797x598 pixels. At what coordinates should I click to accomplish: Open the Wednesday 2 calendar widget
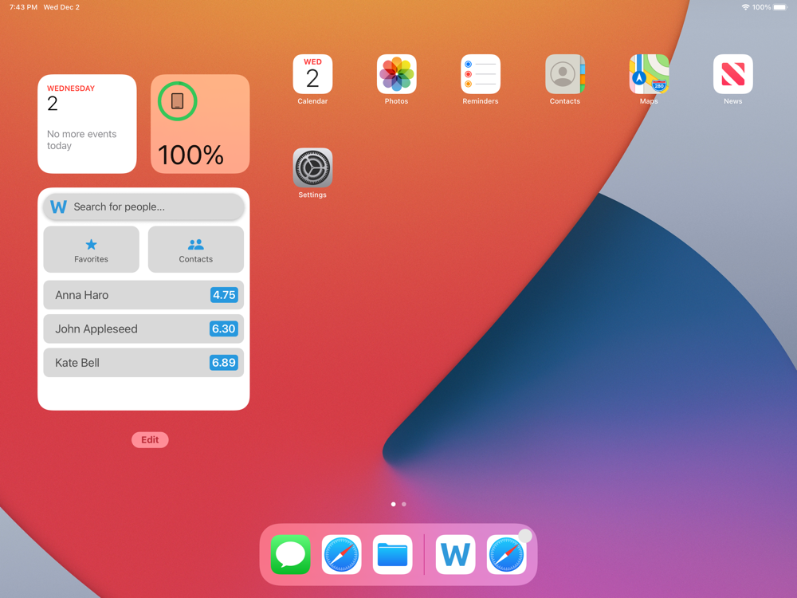pos(87,124)
